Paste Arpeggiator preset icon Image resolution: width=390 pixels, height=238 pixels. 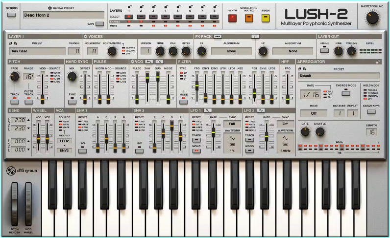[x=304, y=69]
